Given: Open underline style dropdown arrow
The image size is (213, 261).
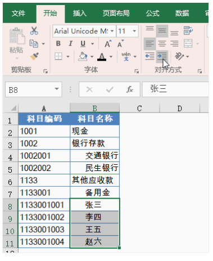Looking at the screenshot, I should click(92, 44).
